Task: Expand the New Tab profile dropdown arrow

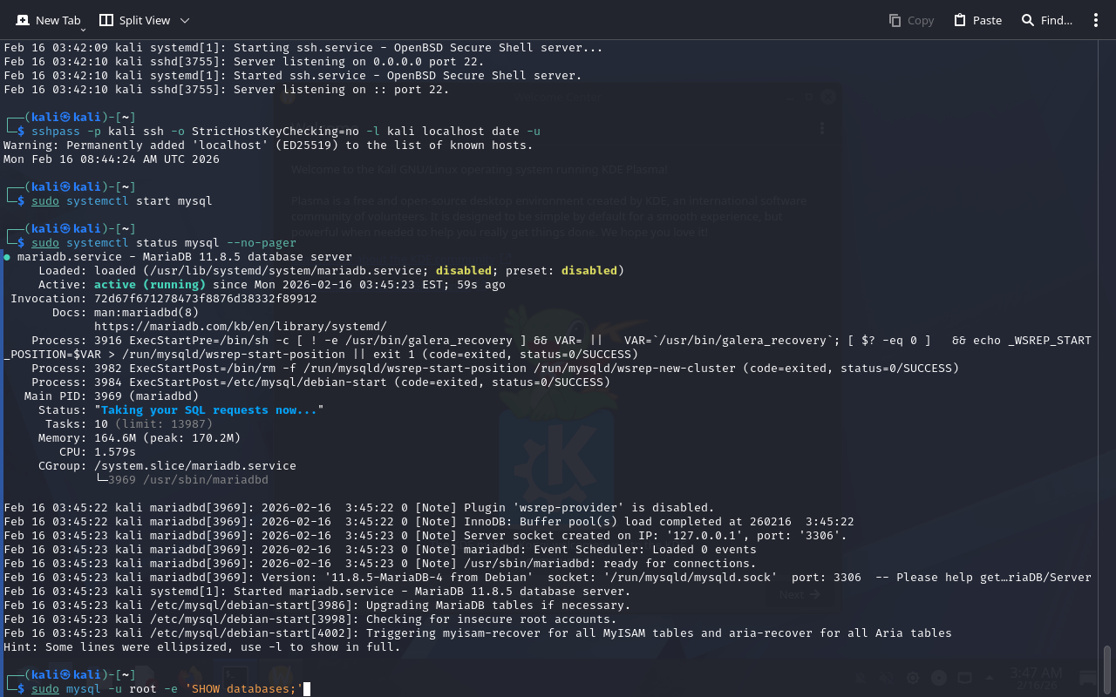Action: pyautogui.click(x=83, y=30)
